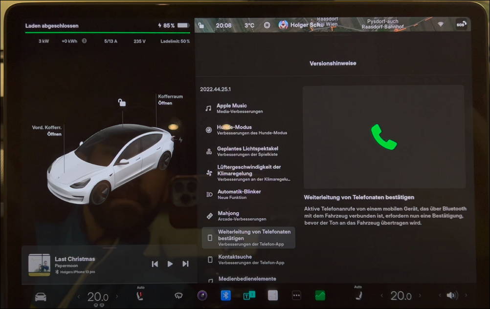The height and width of the screenshot is (309, 490).
Task: Tap the Mahjong tile icon
Action: click(210, 216)
